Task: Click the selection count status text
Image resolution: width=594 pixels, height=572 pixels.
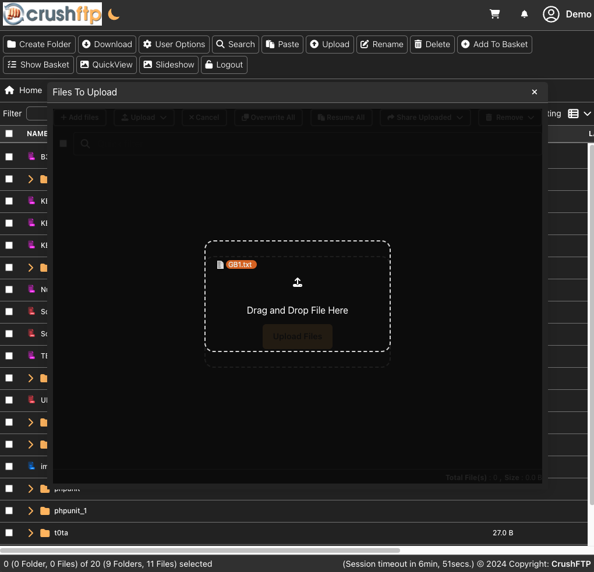Action: [108, 564]
